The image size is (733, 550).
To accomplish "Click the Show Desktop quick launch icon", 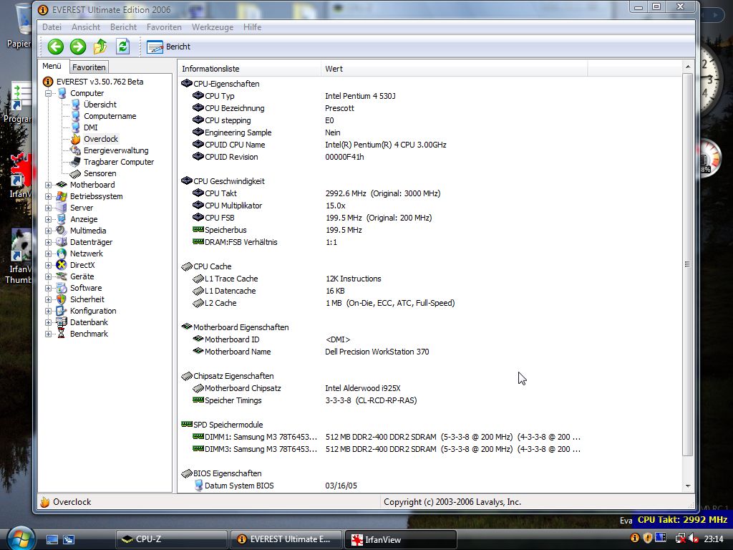I will click(52, 539).
